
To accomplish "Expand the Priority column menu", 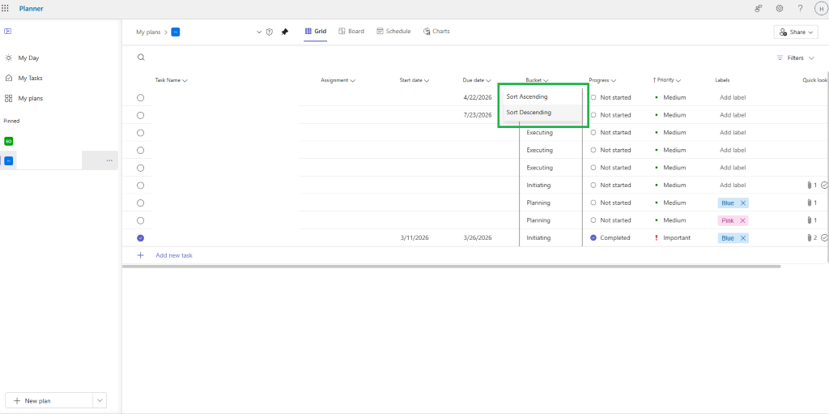I will [x=678, y=81].
